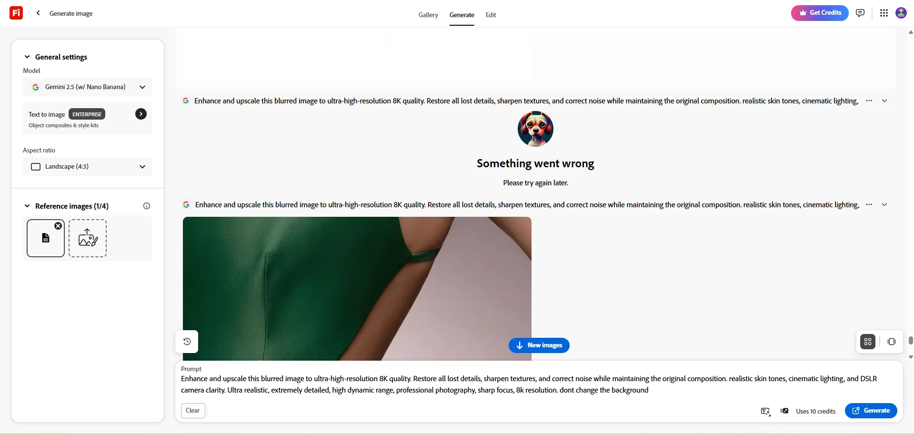914x435 pixels.
Task: Click the Generate button
Action: pyautogui.click(x=871, y=411)
